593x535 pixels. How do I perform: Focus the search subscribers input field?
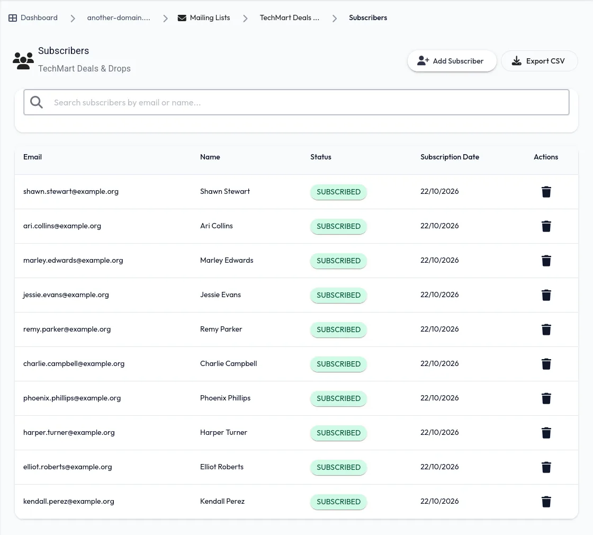coord(296,102)
